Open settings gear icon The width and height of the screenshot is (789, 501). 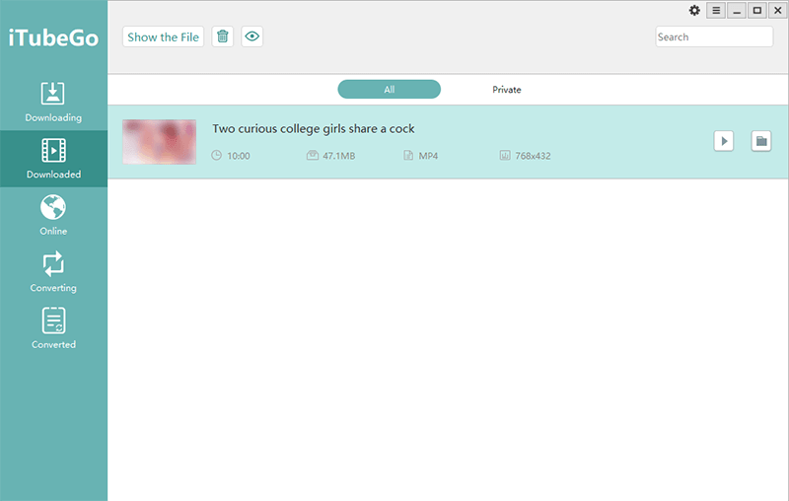pos(694,10)
